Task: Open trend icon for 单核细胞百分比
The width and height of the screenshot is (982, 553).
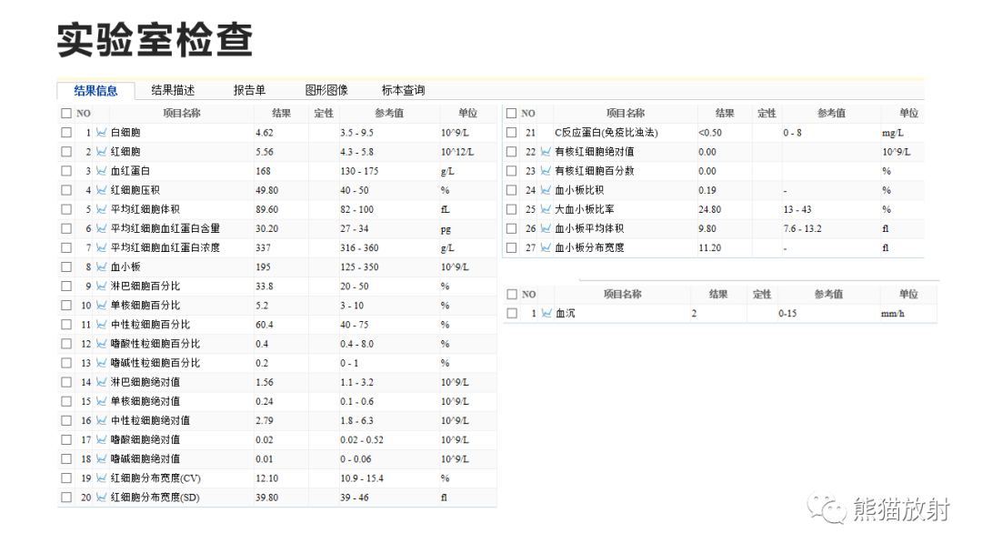Action: pyautogui.click(x=102, y=305)
